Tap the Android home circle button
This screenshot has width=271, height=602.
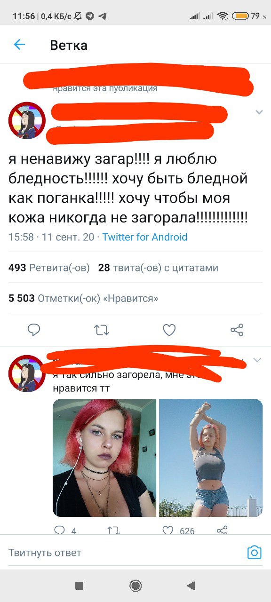click(x=135, y=586)
